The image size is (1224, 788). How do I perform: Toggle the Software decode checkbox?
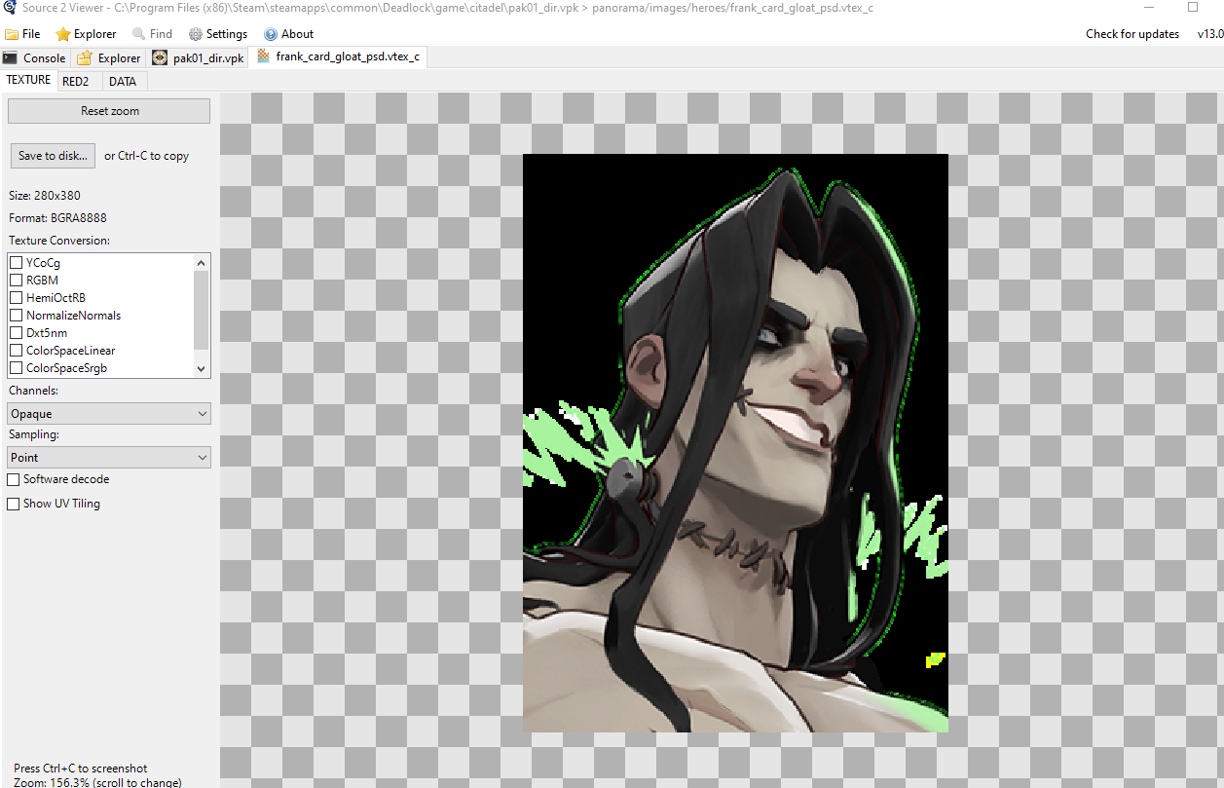pyautogui.click(x=14, y=479)
